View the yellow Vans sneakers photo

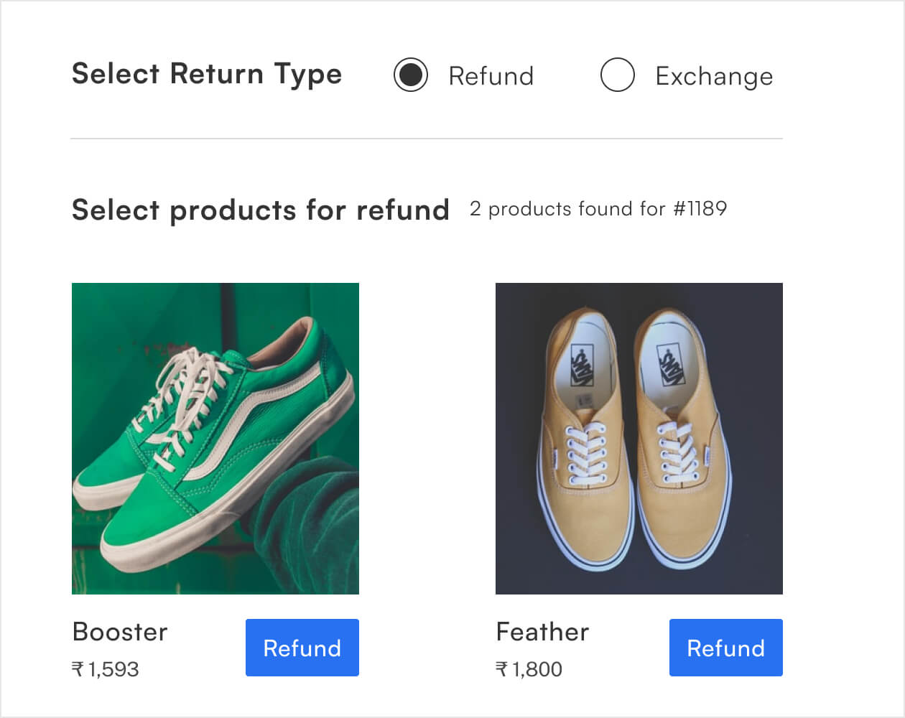639,438
